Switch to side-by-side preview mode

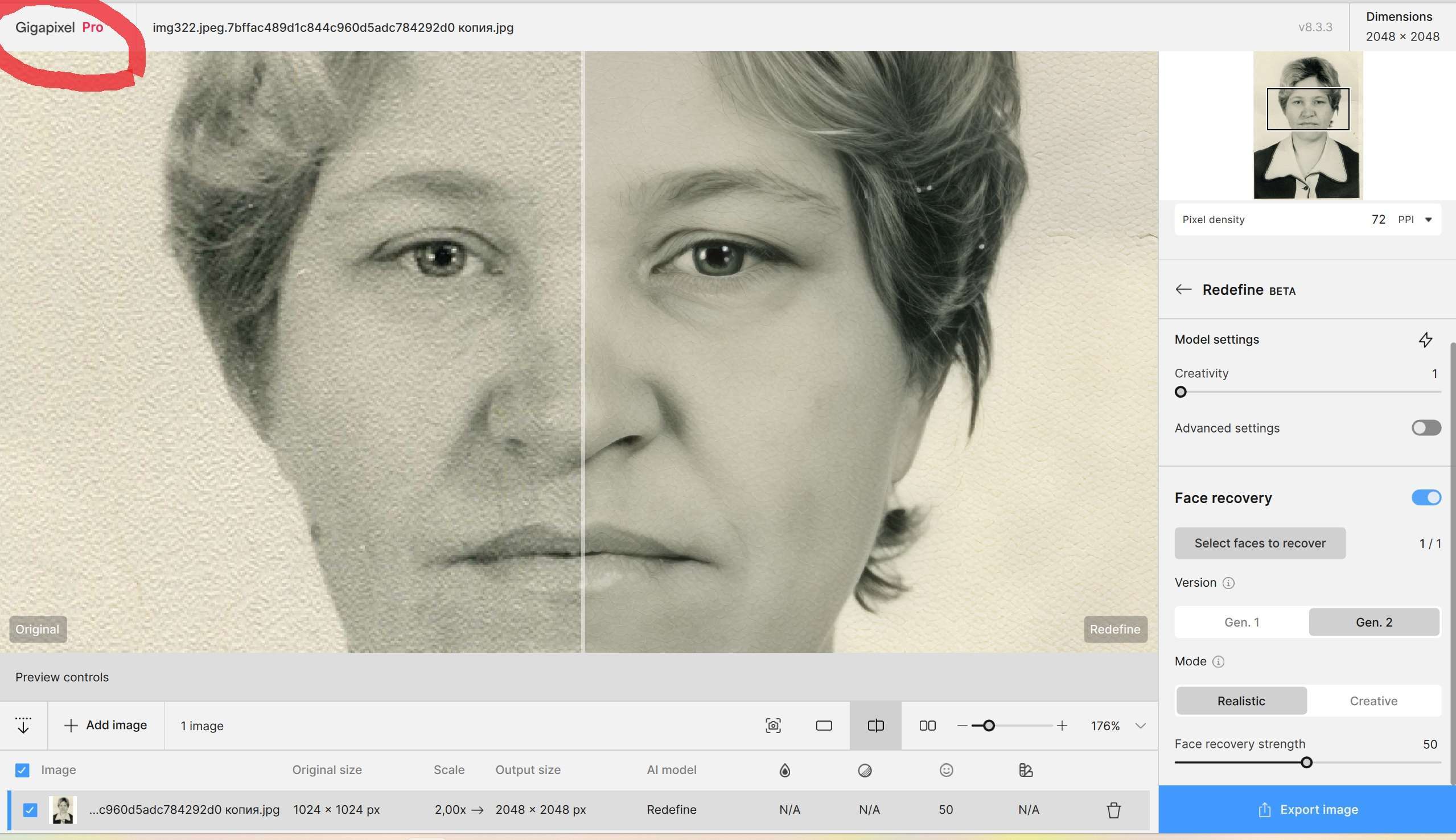927,726
